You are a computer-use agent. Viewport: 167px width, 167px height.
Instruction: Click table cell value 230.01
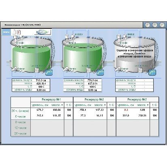coord(142,116)
